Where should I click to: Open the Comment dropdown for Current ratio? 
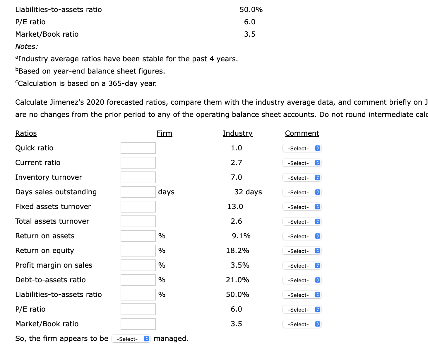pos(302,163)
